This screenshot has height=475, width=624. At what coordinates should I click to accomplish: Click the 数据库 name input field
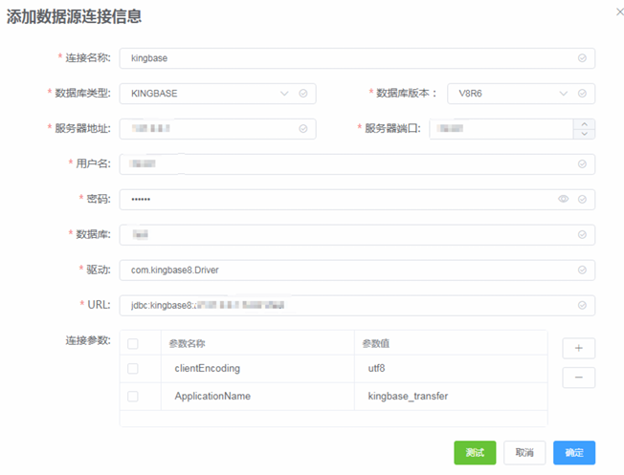point(357,234)
